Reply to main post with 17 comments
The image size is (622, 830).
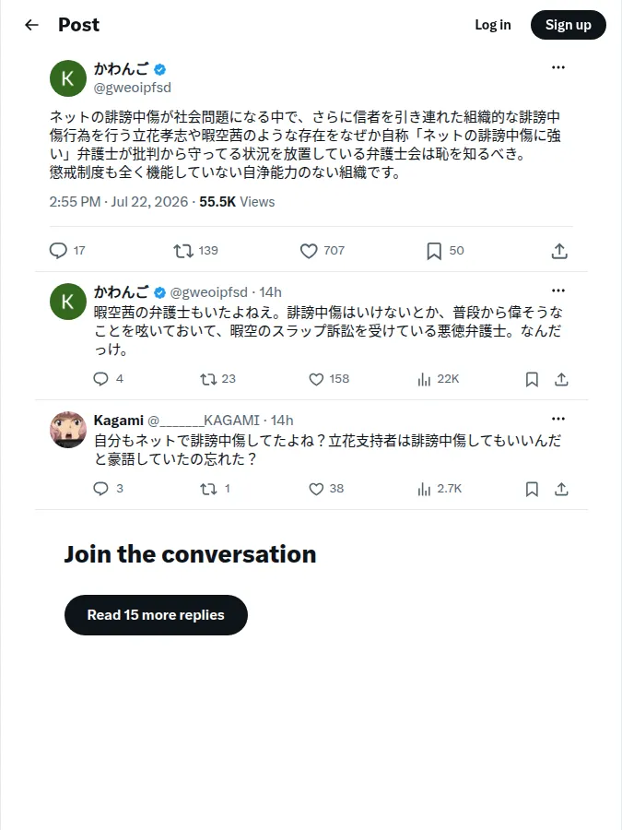coord(67,250)
